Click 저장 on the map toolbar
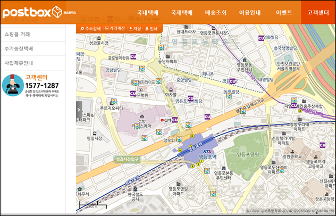336x216 pixels. (135, 29)
